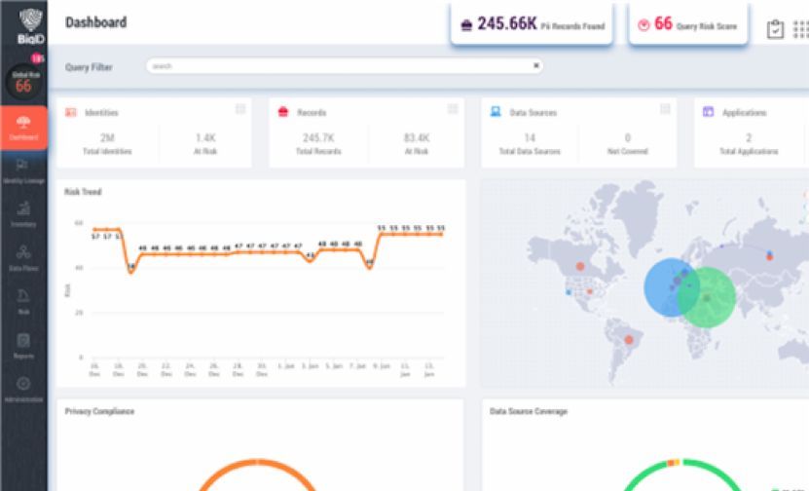Viewport: 809px width, 491px height.
Task: Click the 14 Total Data Sources value
Action: 530,138
